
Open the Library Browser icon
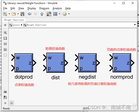tap(49, 14)
